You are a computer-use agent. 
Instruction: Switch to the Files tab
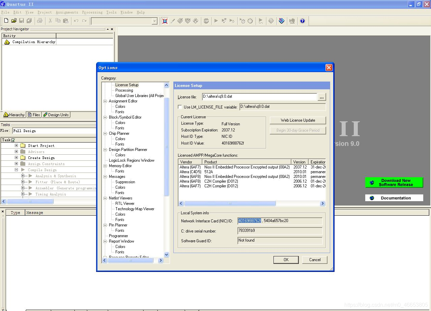(34, 115)
